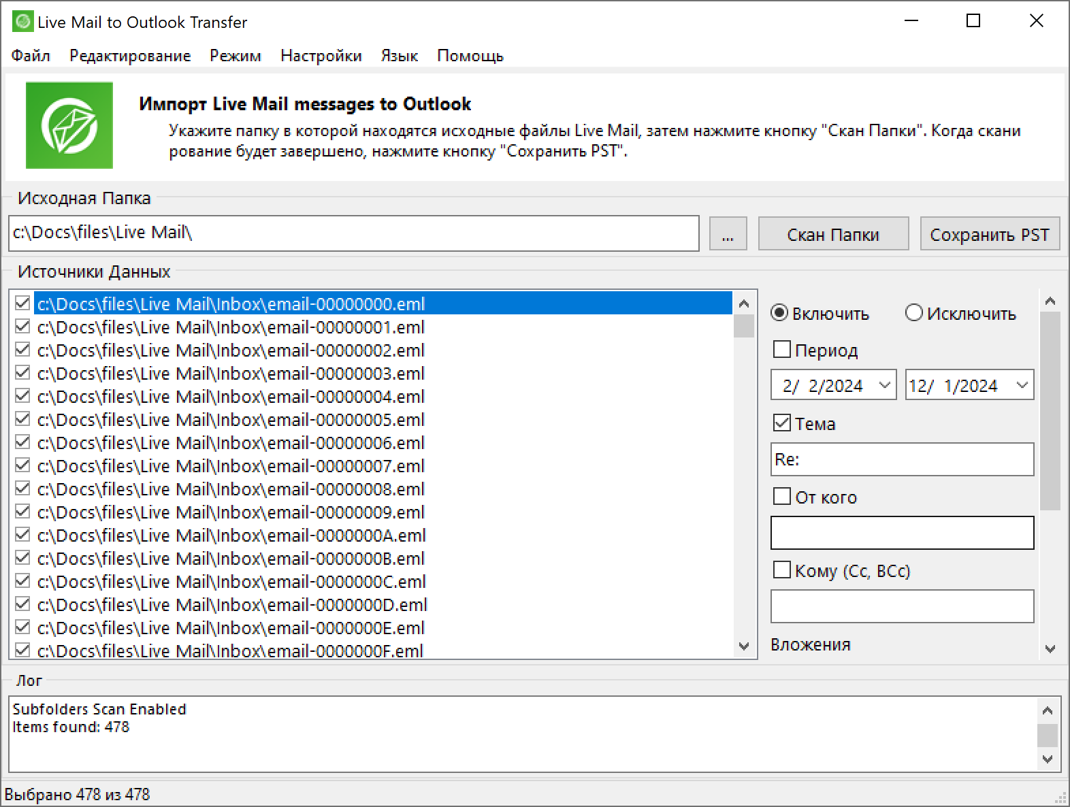Image resolution: width=1070 pixels, height=807 pixels.
Task: Uncheck email-00000003.eml checkbox
Action: coord(22,372)
